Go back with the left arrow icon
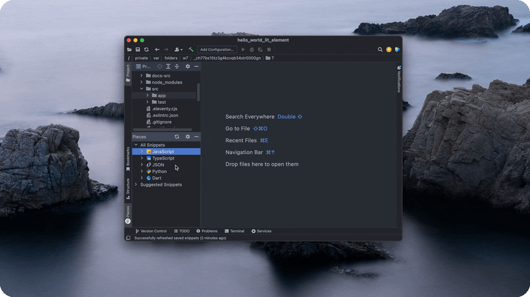This screenshot has height=297, width=530. pos(157,49)
